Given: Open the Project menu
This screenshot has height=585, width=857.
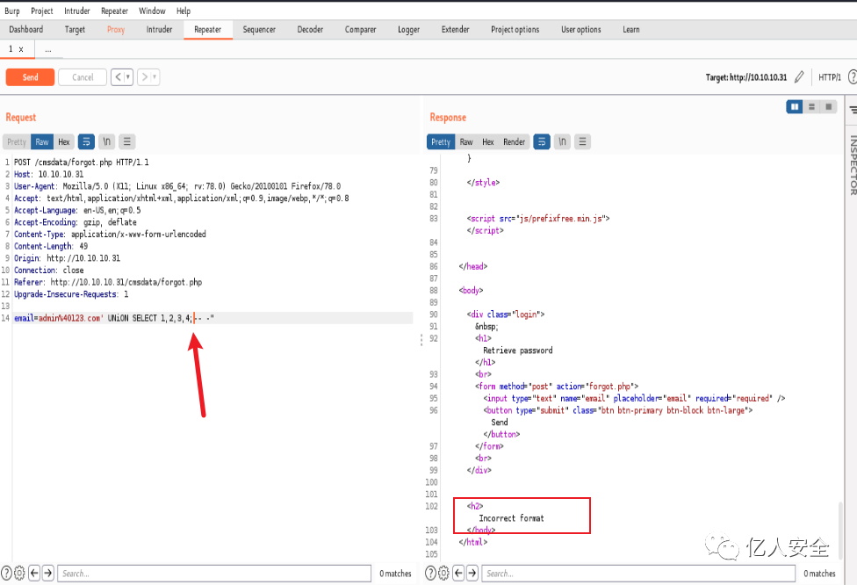Looking at the screenshot, I should (42, 11).
